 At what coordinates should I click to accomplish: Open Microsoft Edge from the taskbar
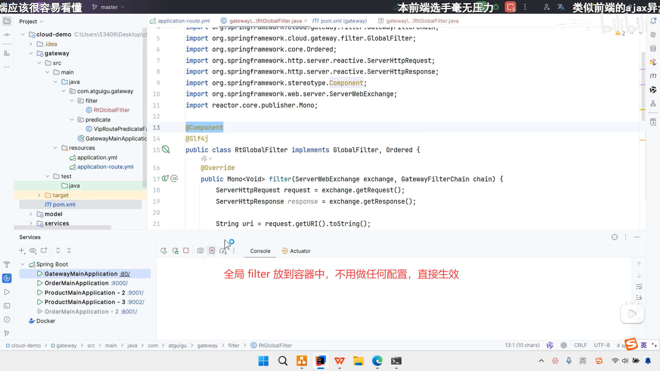[x=377, y=361]
